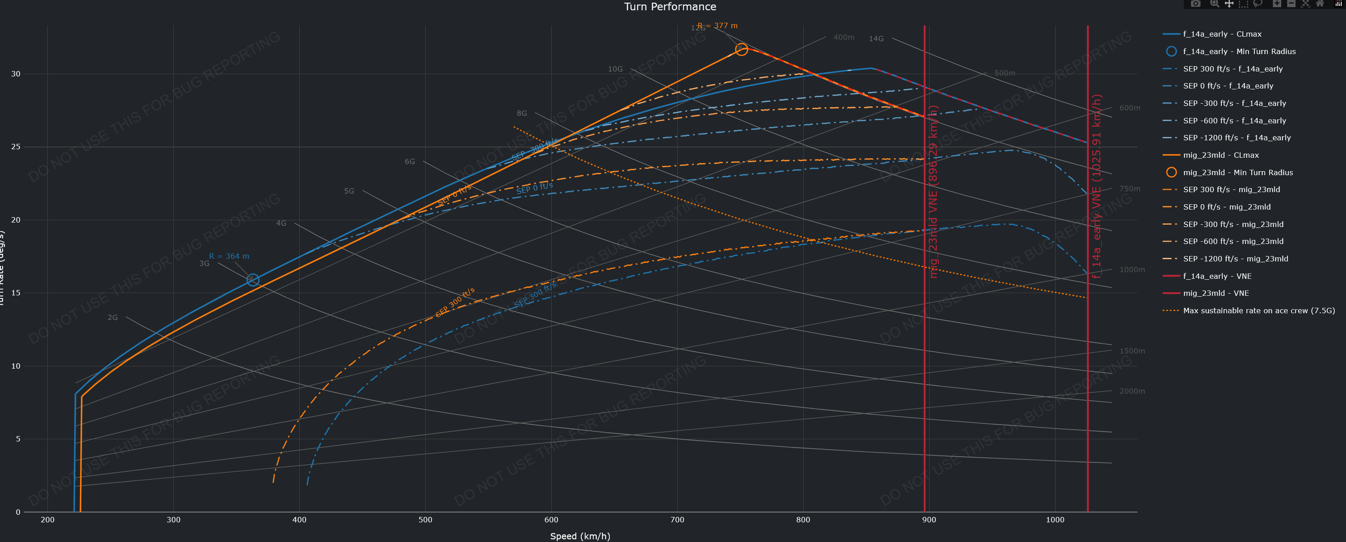This screenshot has height=542, width=1346.
Task: Toggle f_14a_early - CLmax trace visibility
Action: coord(1222,34)
